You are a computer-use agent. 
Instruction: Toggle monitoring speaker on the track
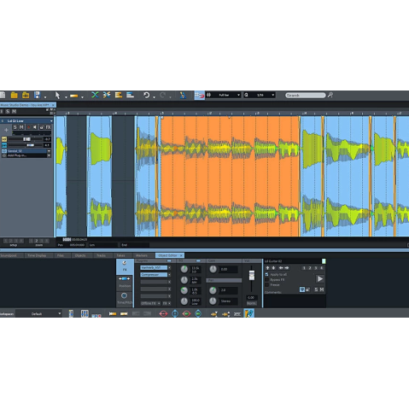coord(35,127)
